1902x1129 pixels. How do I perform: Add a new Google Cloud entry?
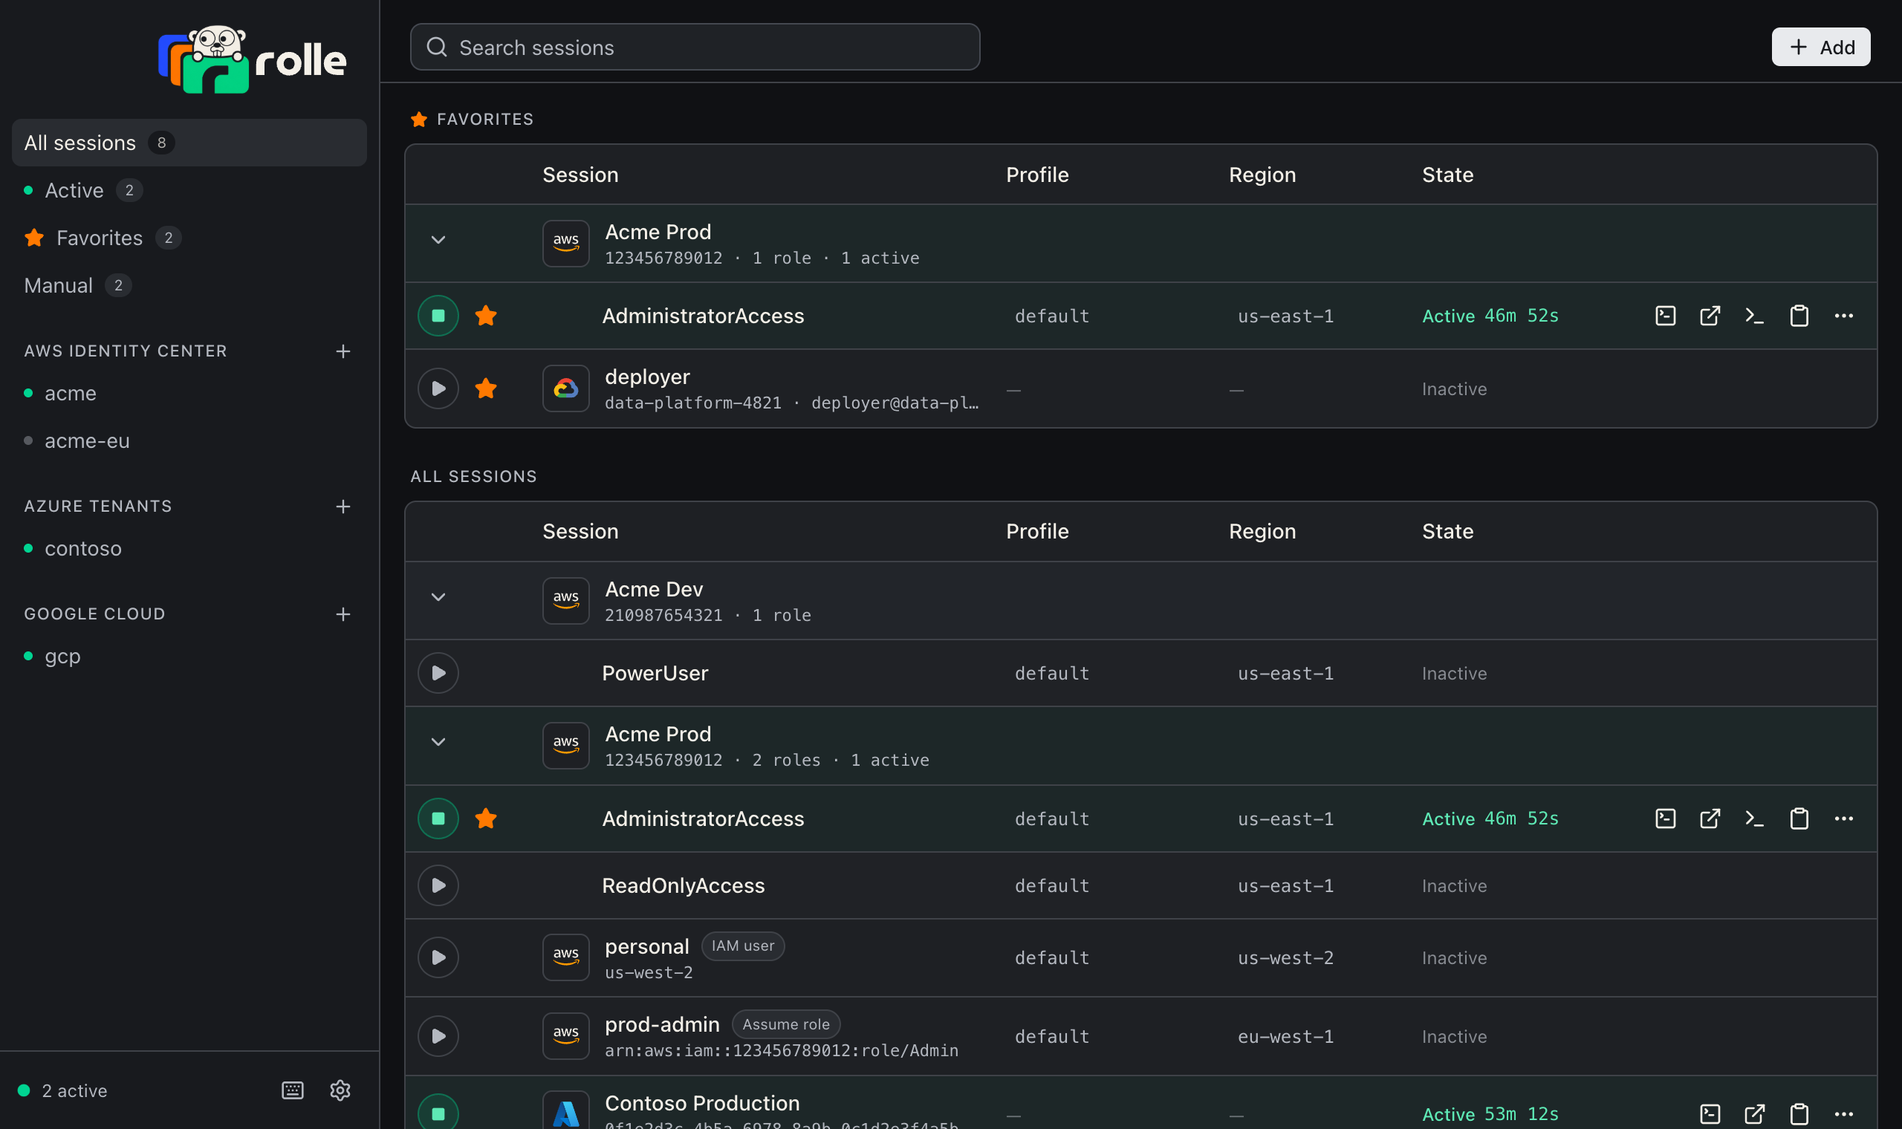[x=343, y=614]
